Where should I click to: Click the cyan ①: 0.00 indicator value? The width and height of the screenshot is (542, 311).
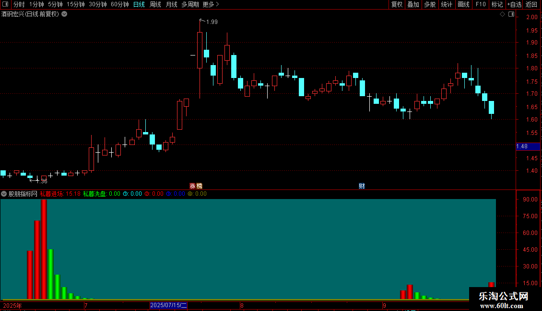point(132,194)
